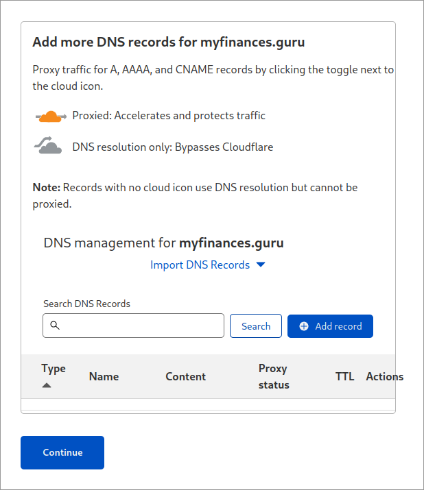Open Import DNS Records link

click(x=200, y=265)
